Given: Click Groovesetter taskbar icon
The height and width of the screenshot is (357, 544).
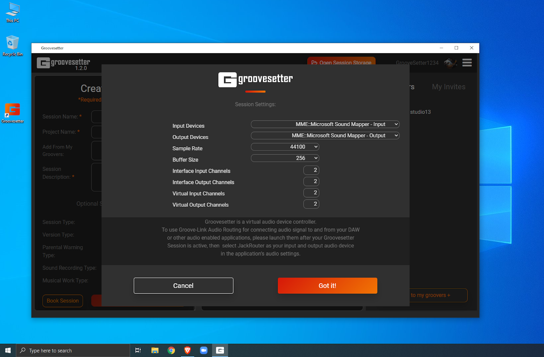Looking at the screenshot, I should coord(220,350).
